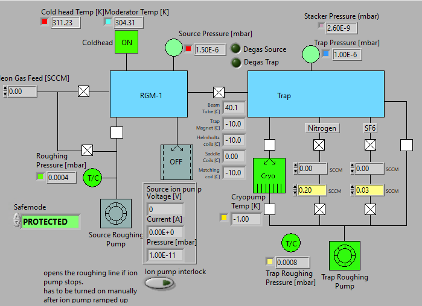This screenshot has height=306, width=422.
Task: Click the yellow Trap Roughing Pressure color box
Action: pyautogui.click(x=270, y=261)
